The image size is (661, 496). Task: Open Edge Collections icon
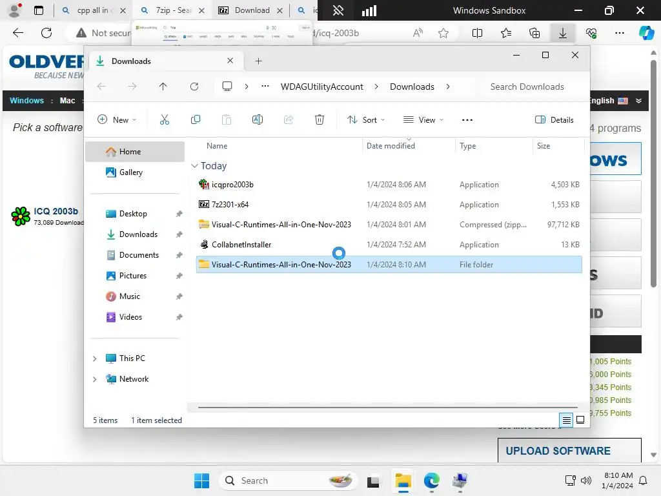click(534, 33)
